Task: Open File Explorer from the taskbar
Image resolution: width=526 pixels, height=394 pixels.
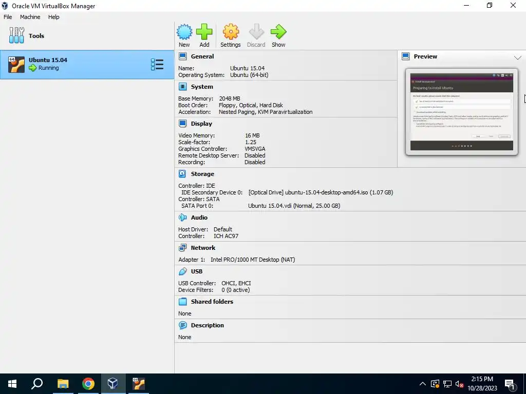Action: tap(63, 384)
